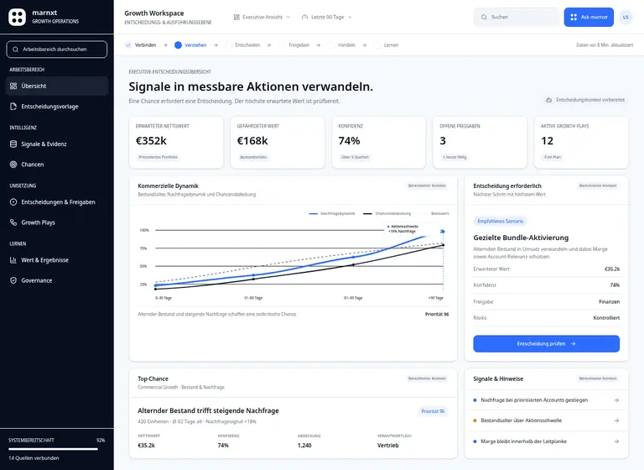Screen dimensions: 644x470
Task: Click the 74% Konfidenz card
Action: tap(379, 143)
